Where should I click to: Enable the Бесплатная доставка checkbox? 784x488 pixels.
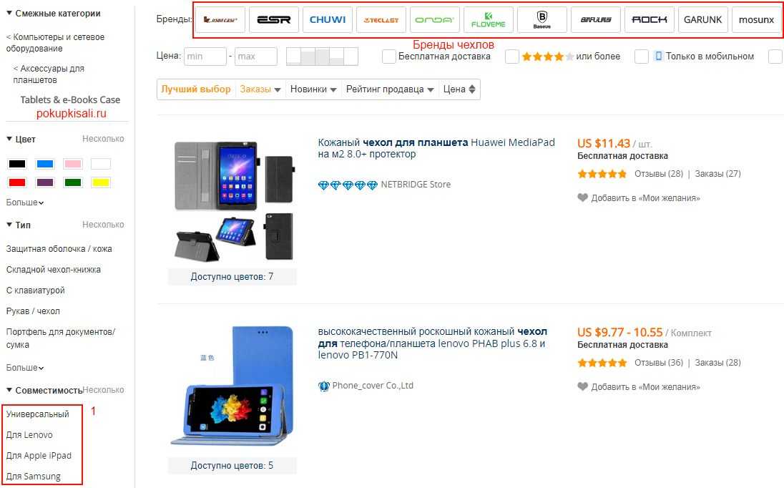[388, 57]
